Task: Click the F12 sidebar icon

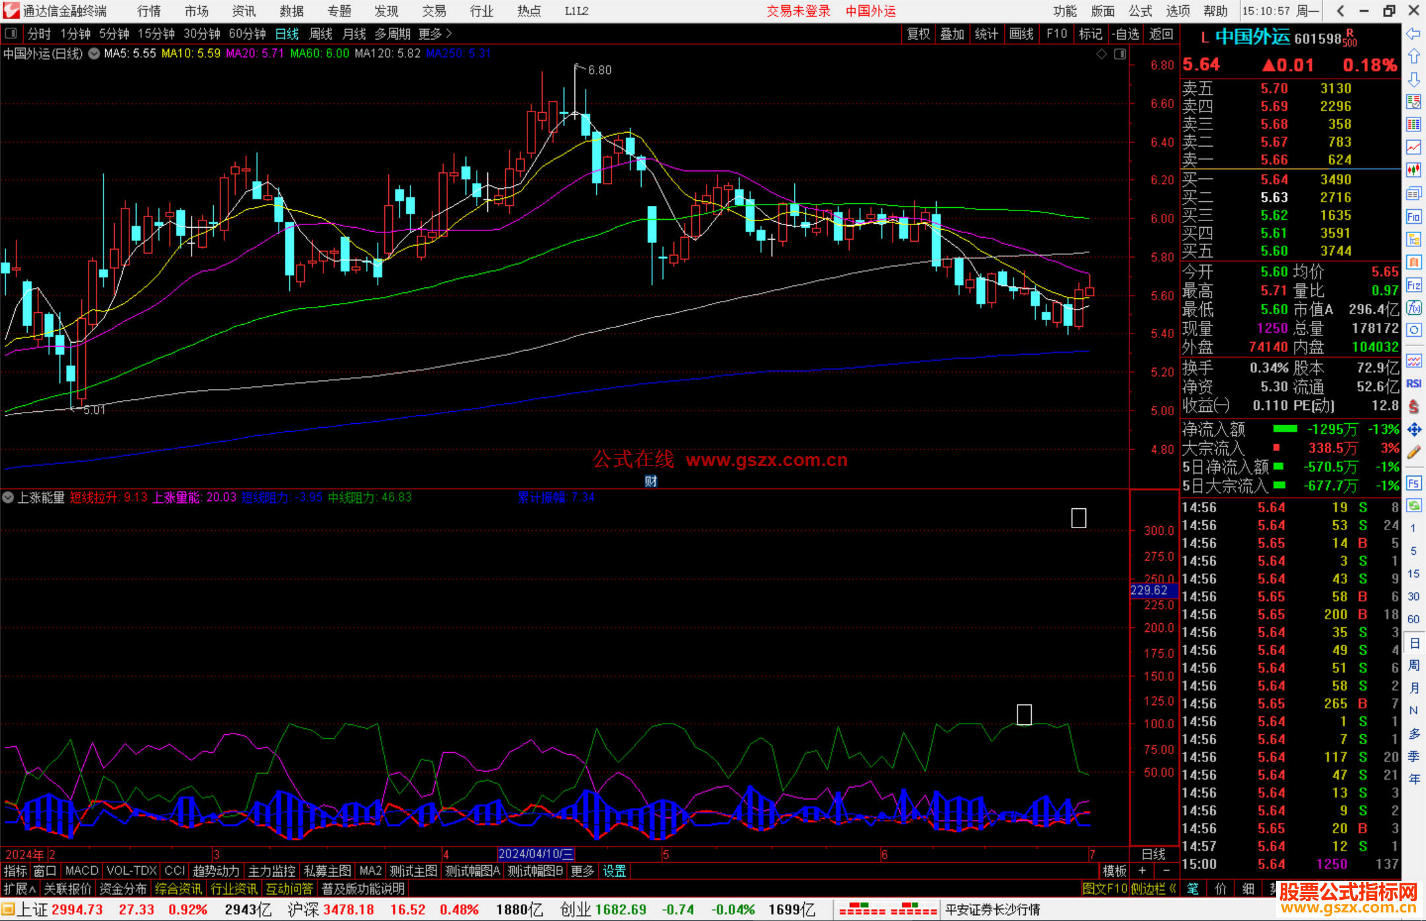Action: click(1413, 285)
